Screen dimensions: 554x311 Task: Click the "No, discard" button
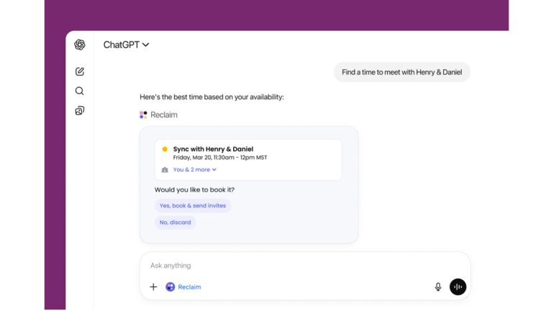[175, 223]
